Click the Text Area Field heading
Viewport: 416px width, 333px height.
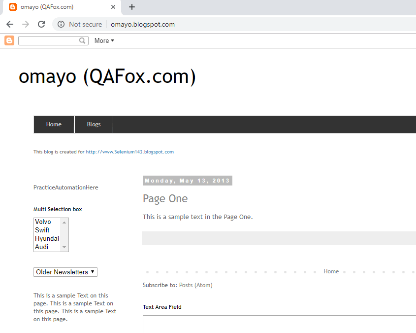coord(162,307)
